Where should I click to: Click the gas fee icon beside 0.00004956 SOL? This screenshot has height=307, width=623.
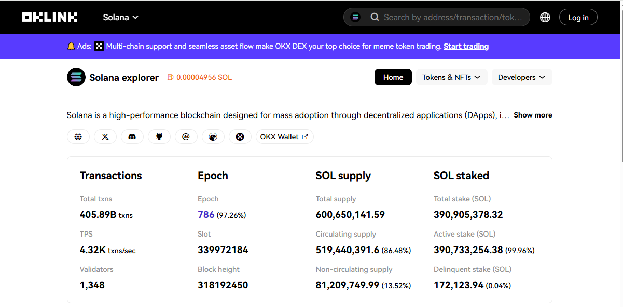(x=170, y=77)
